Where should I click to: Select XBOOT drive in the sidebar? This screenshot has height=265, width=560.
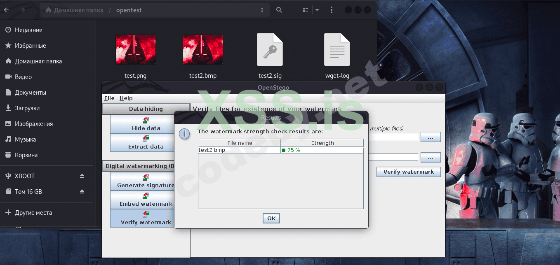click(x=39, y=176)
